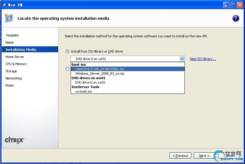This screenshot has height=164, width=245.
Task: Select the second unlabeled radio button option
Action: pyautogui.click(x=67, y=69)
